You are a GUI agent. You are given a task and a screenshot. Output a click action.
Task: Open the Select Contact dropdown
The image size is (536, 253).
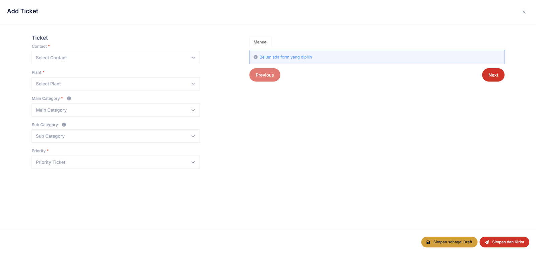point(111,58)
